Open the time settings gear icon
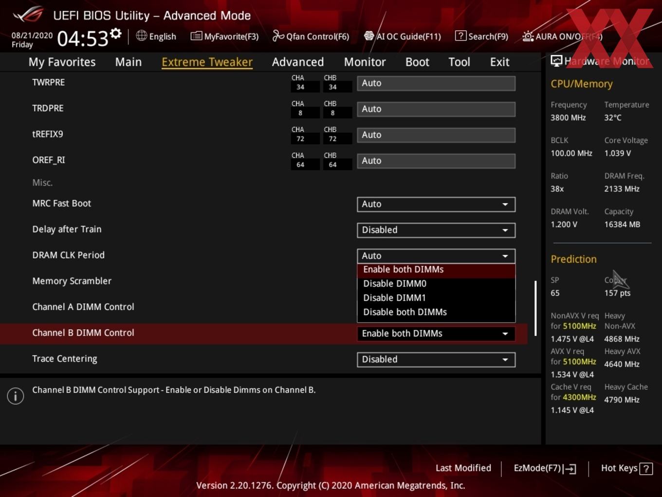 [116, 33]
